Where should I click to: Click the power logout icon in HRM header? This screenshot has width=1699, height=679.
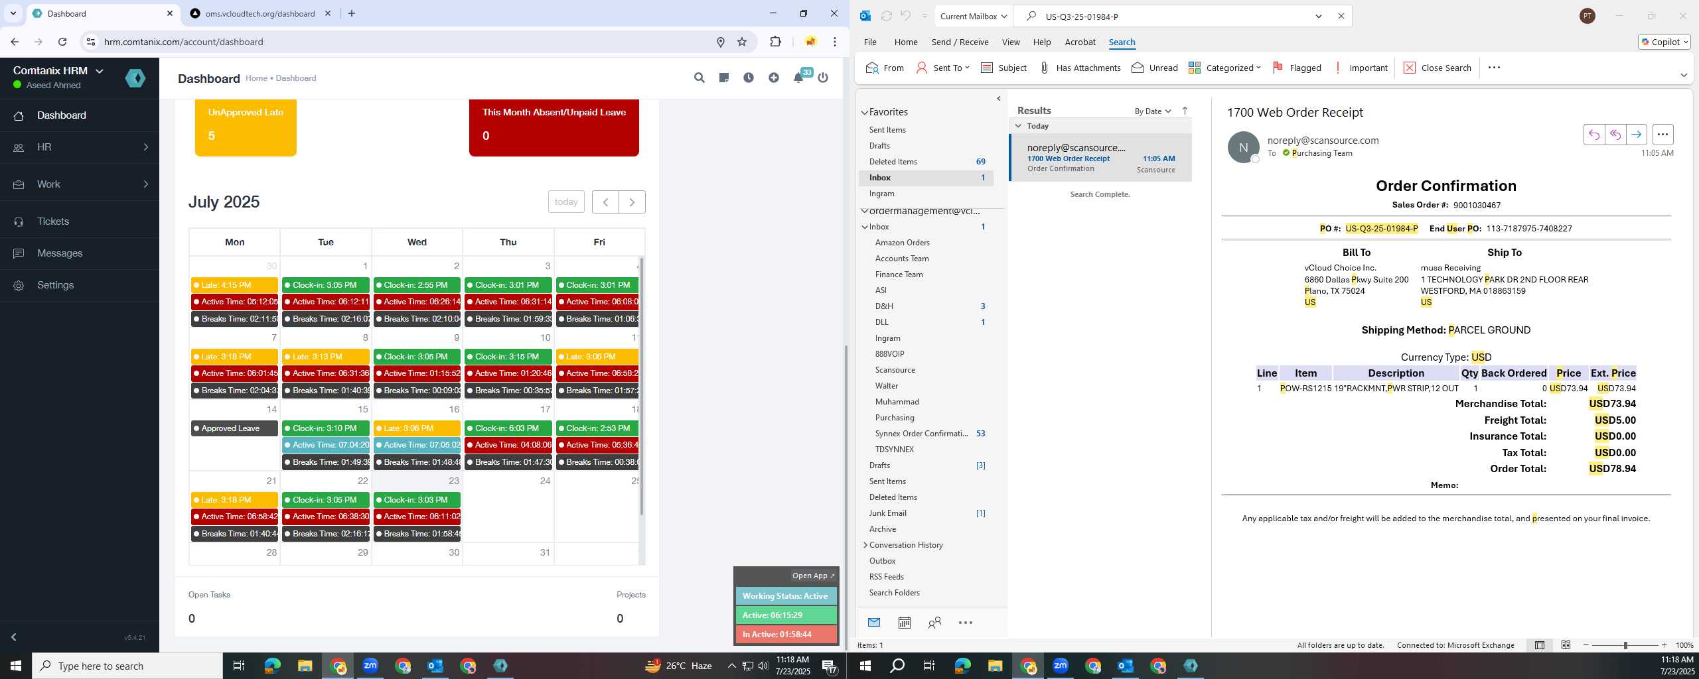(823, 78)
